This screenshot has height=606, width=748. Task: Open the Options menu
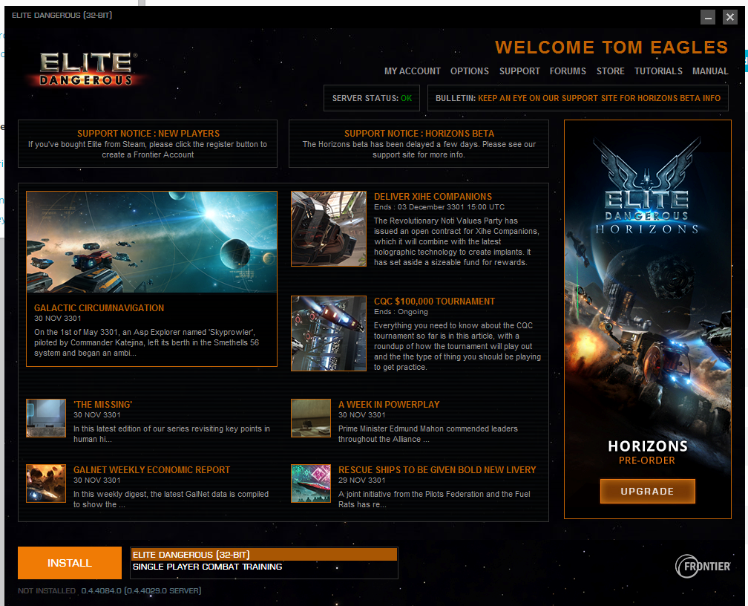(470, 71)
